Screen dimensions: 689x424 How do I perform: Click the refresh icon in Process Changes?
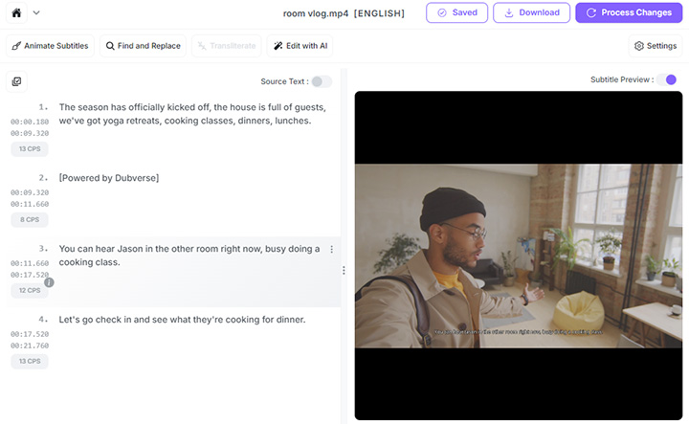pyautogui.click(x=591, y=12)
